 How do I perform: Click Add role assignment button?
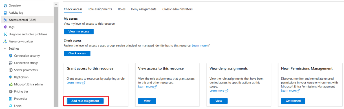tap(85, 101)
